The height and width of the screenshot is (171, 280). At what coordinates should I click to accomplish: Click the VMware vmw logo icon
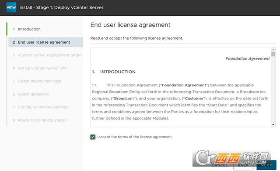(11, 7)
